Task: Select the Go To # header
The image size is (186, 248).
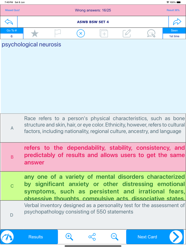Action: click(12, 31)
